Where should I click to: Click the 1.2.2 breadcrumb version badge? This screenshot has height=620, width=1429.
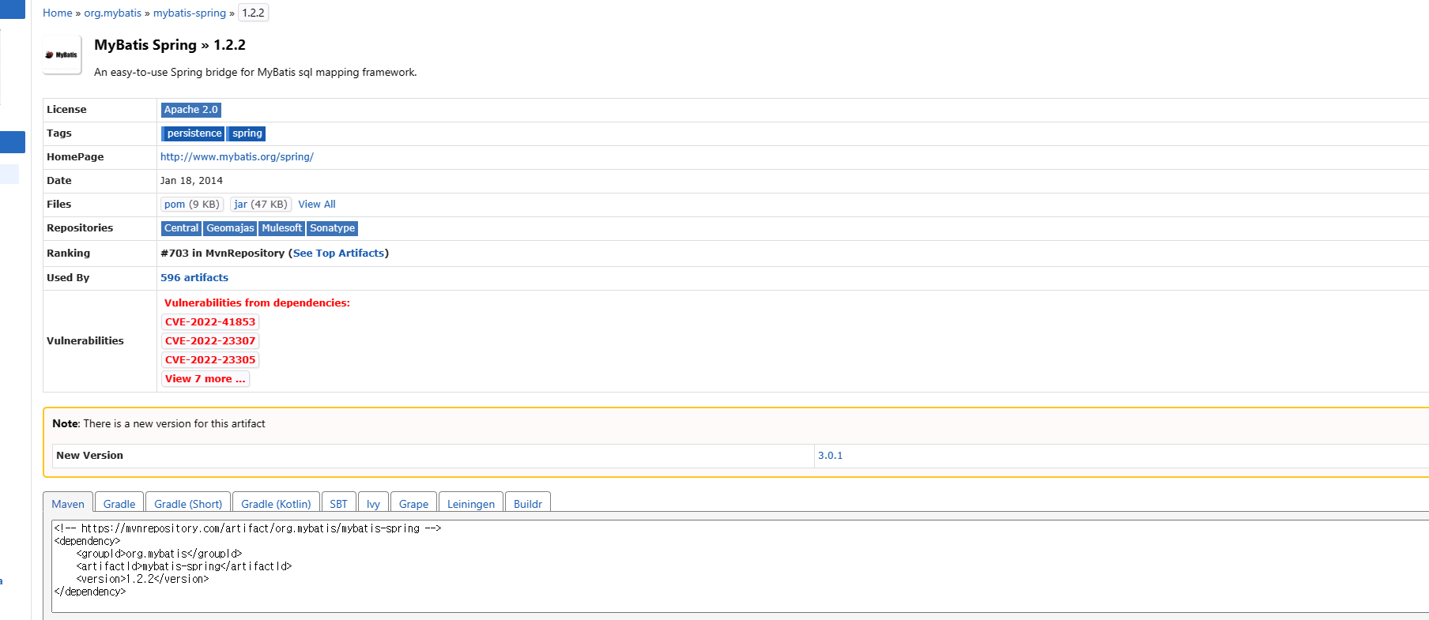[253, 13]
